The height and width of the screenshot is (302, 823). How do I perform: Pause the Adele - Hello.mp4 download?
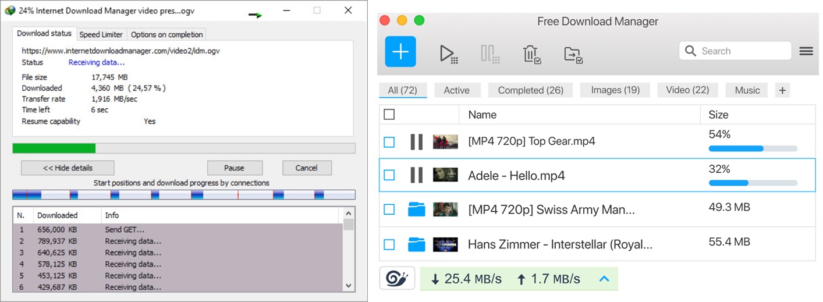coord(416,175)
